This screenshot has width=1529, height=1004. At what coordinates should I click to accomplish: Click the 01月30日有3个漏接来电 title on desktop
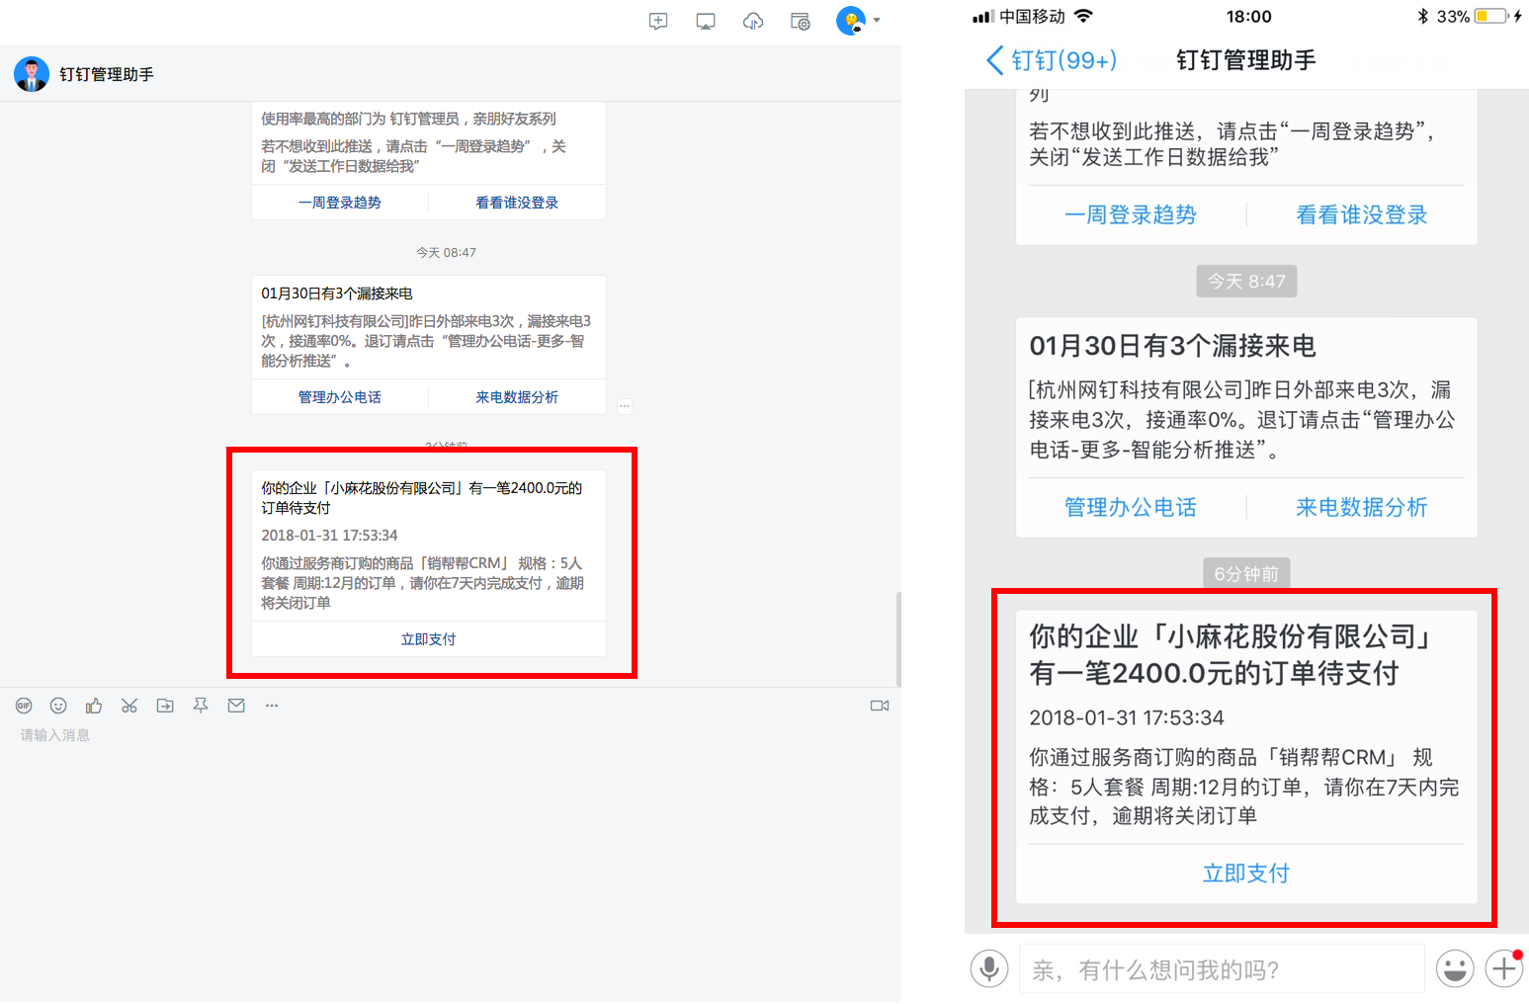click(337, 293)
